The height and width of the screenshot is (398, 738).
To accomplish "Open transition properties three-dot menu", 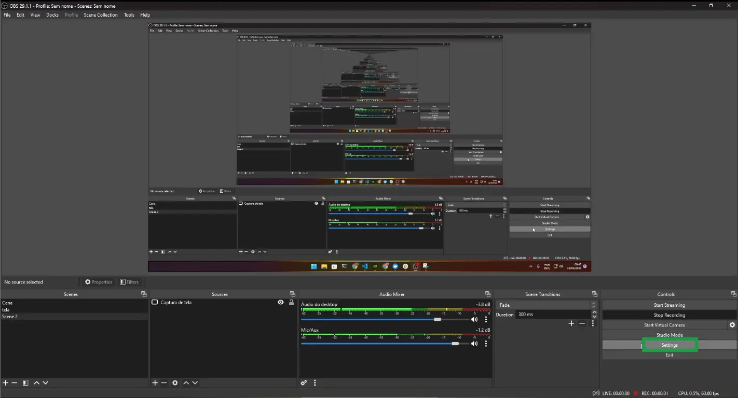I will [x=593, y=323].
